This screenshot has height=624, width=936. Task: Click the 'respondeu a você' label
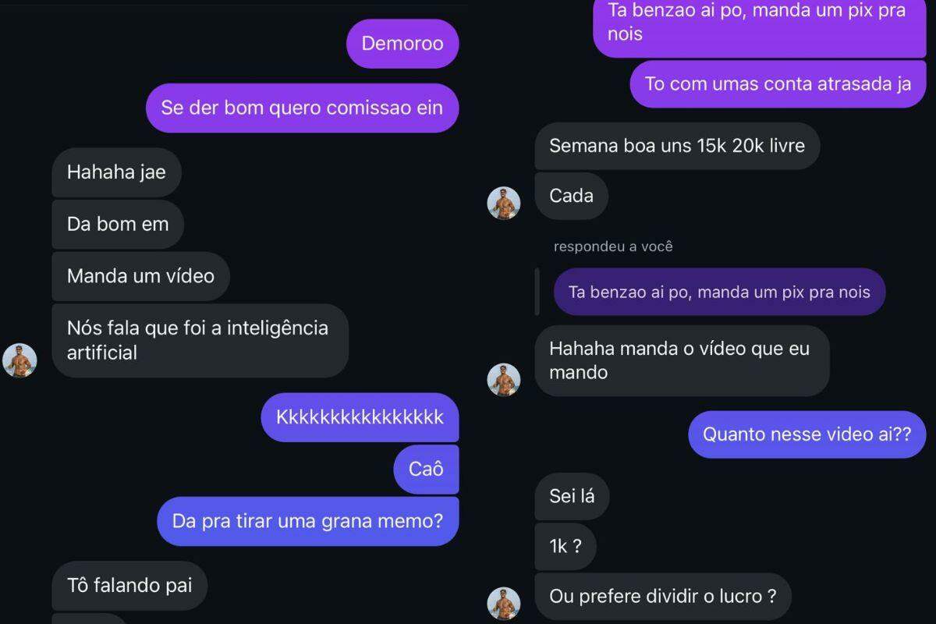click(613, 246)
